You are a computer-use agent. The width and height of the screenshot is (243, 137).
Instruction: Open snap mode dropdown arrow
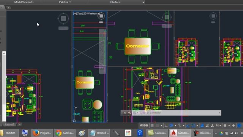click(x=161, y=126)
